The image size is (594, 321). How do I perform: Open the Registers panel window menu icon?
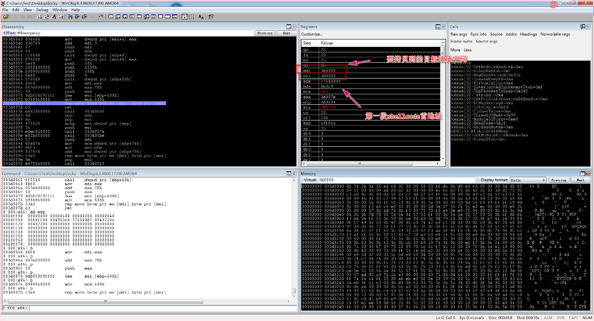pos(438,27)
